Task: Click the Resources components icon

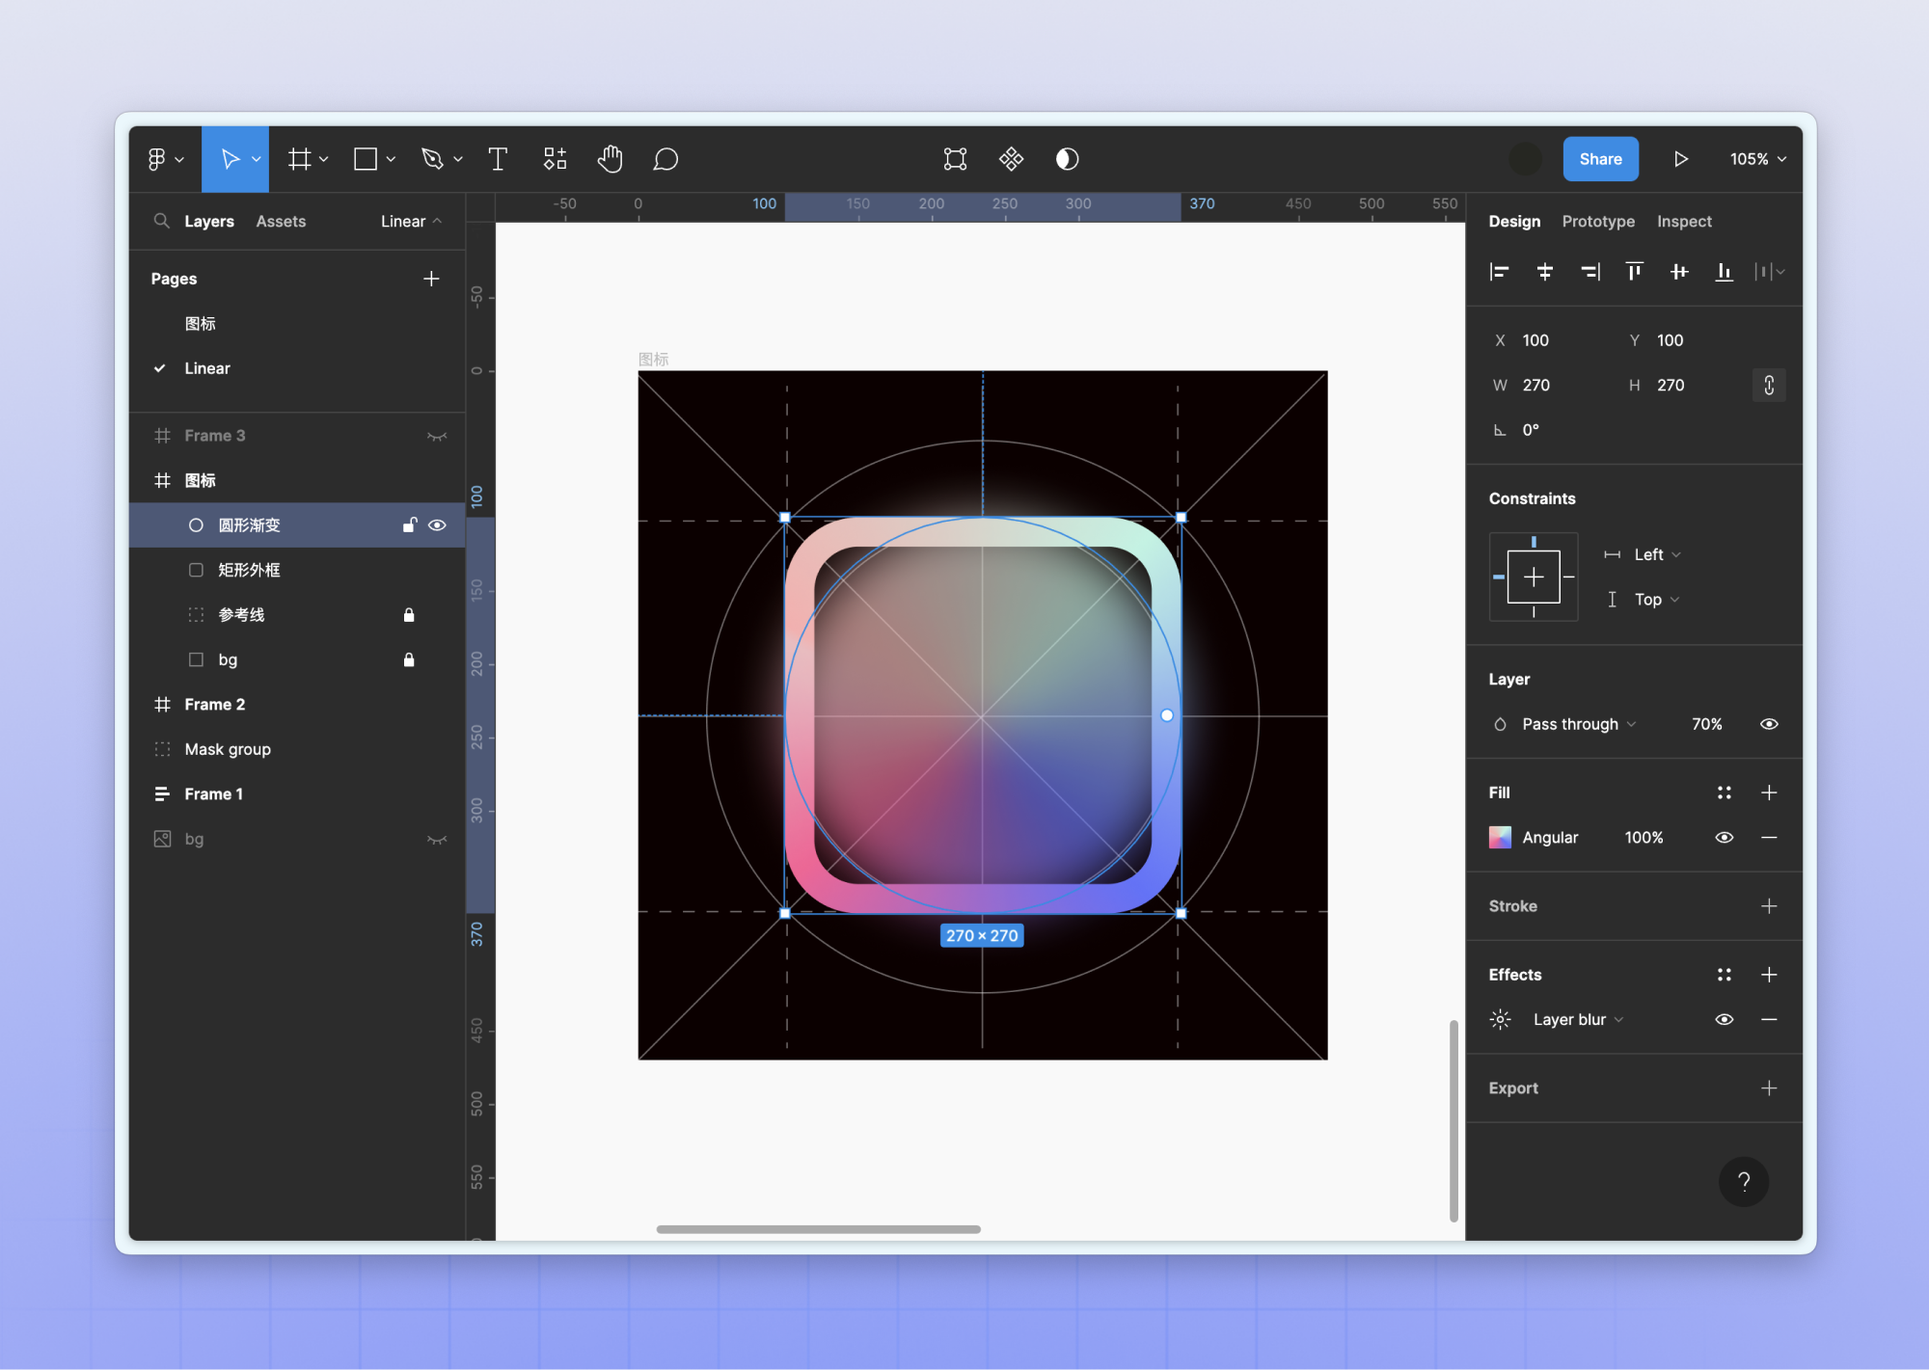Action: 555,159
